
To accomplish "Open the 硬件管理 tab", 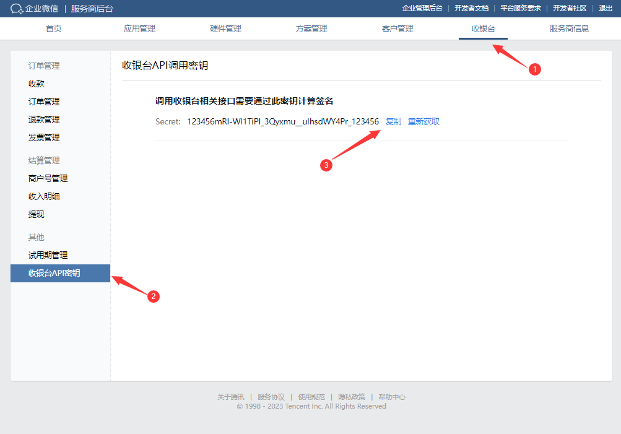I will (225, 28).
